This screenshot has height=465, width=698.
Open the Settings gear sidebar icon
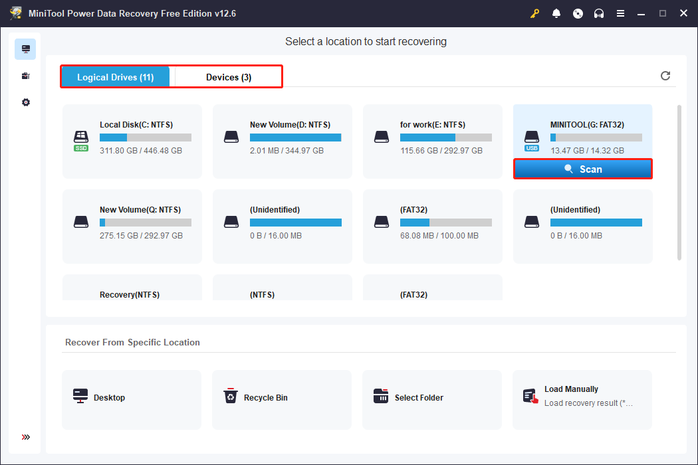(25, 102)
